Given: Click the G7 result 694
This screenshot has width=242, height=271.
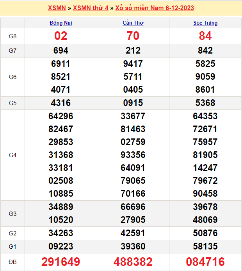Looking at the screenshot, I should click(x=61, y=50).
